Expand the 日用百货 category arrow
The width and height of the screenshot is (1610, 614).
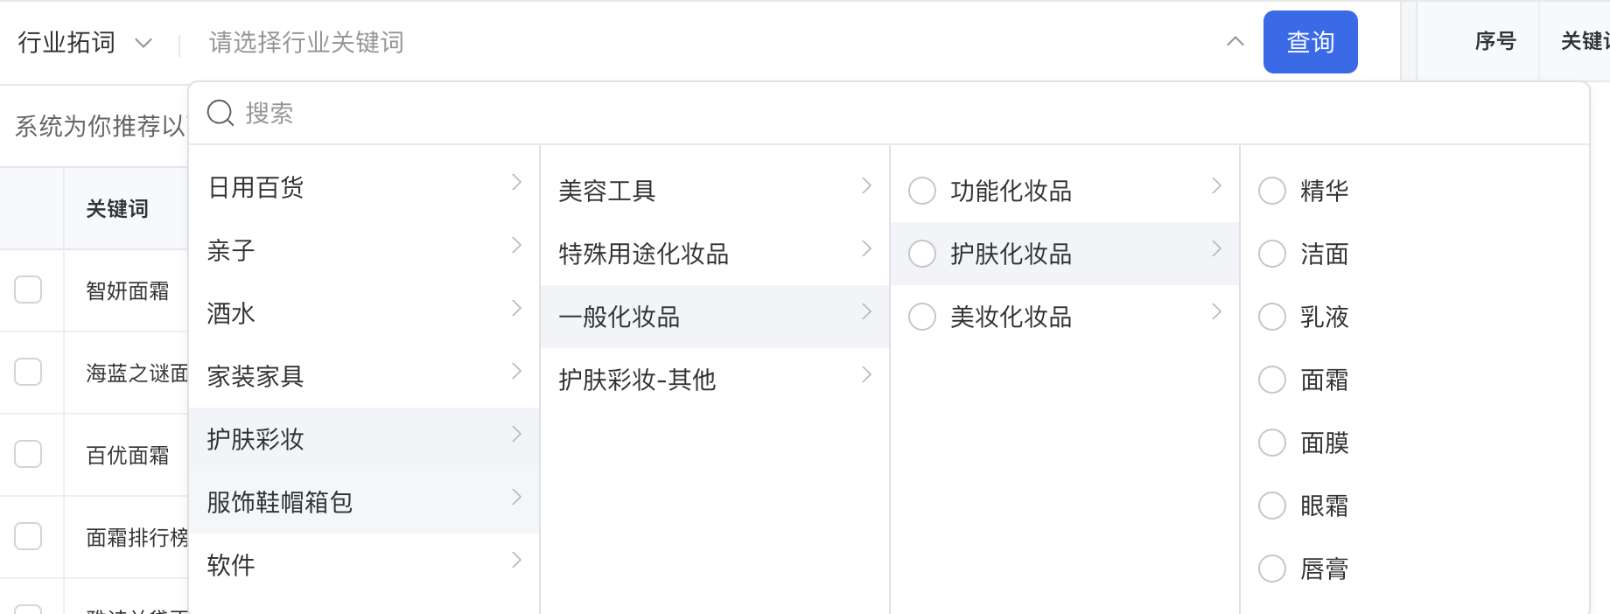tap(516, 182)
